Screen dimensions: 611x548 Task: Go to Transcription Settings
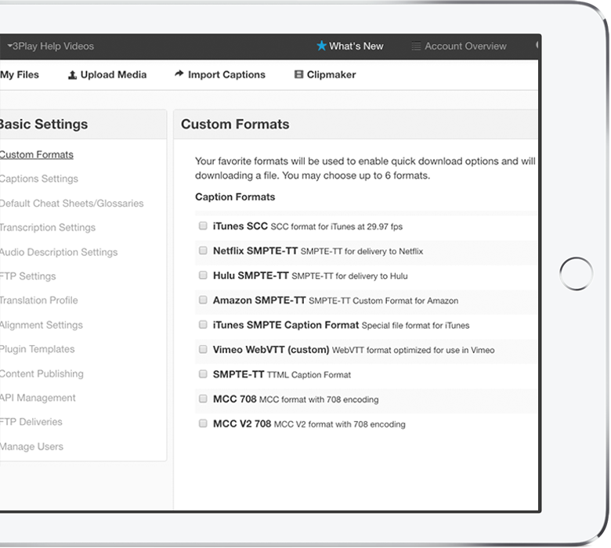48,228
